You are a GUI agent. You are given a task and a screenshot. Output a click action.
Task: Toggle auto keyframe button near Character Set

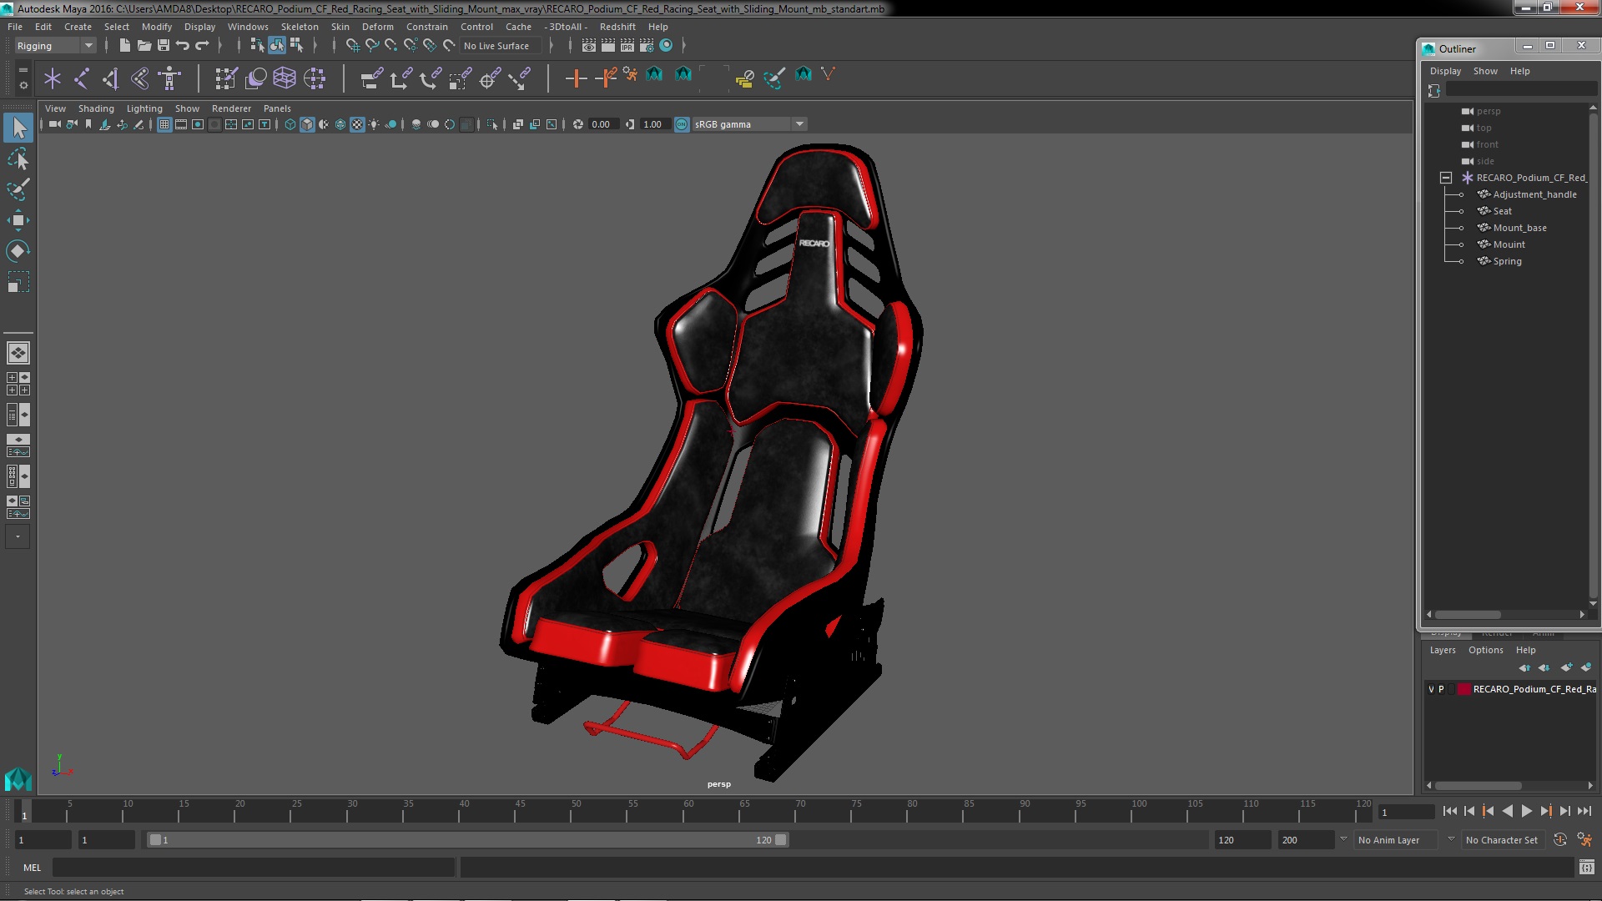pos(1560,840)
